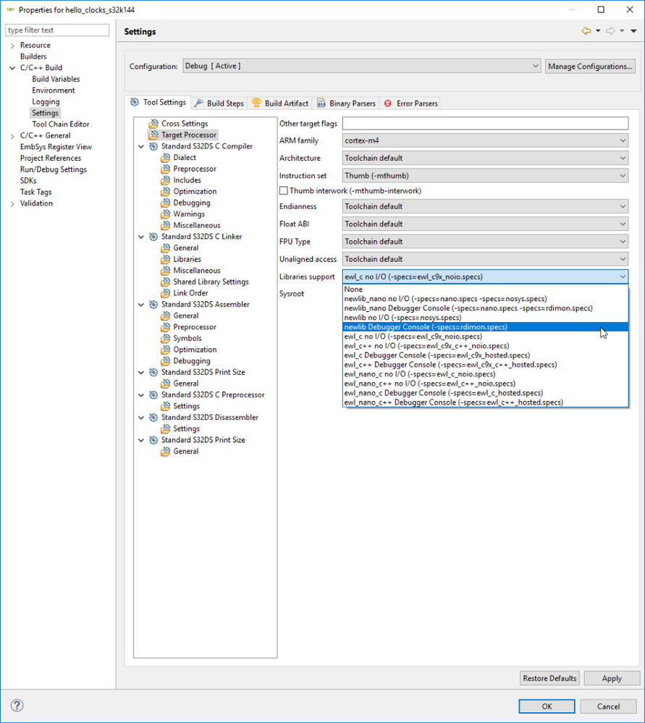
Task: Click the help question mark icon
Action: pyautogui.click(x=17, y=706)
